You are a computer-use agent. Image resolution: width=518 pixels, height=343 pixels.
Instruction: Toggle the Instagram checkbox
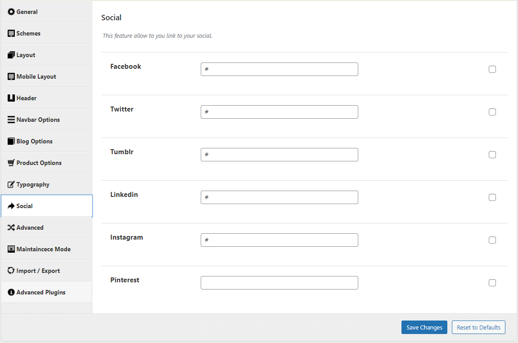pyautogui.click(x=492, y=240)
